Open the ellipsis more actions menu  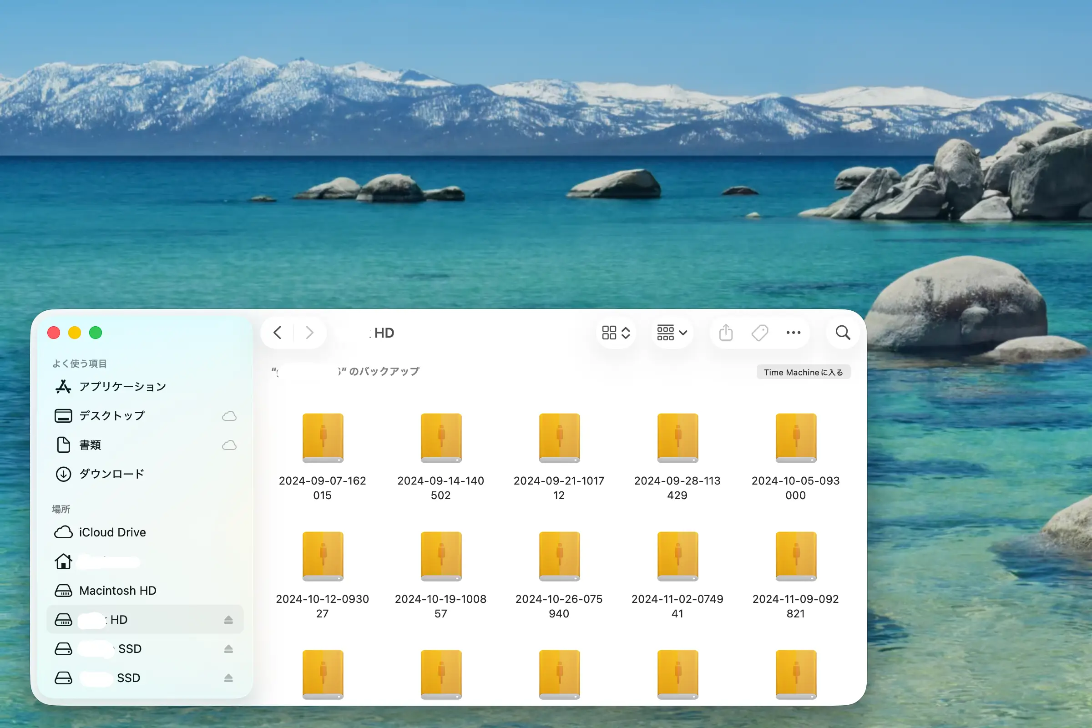[x=793, y=333]
